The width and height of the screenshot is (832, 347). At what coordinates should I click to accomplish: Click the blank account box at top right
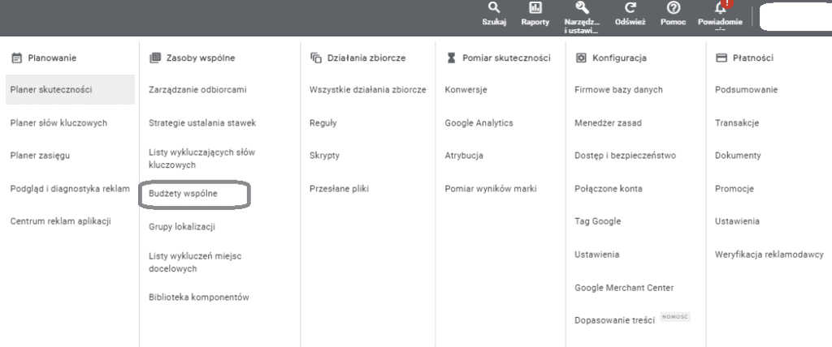(x=795, y=18)
